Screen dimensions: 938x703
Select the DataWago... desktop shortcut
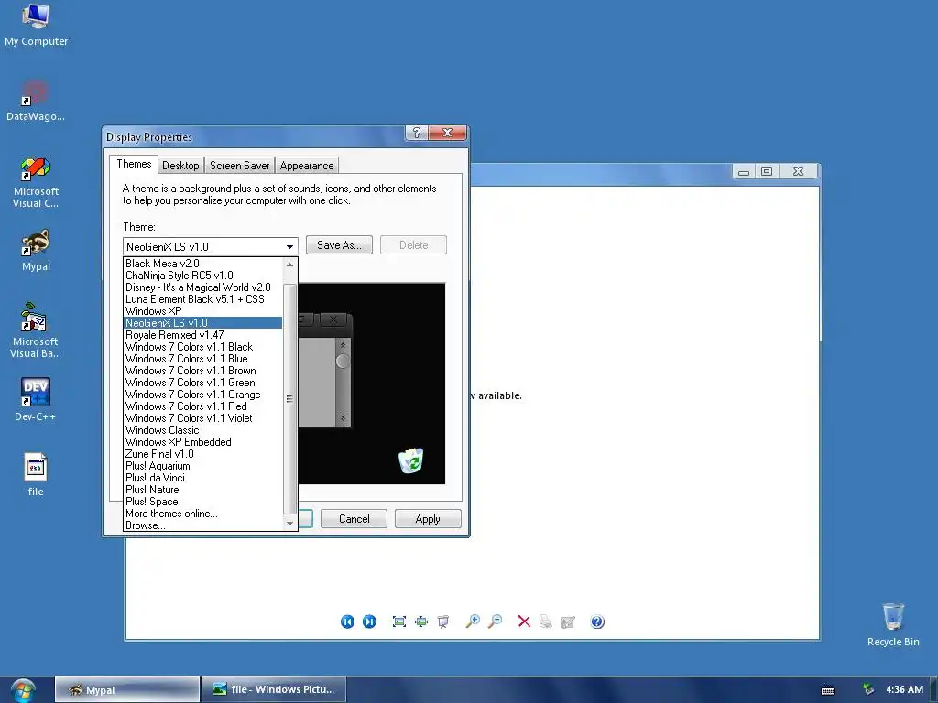(36, 101)
